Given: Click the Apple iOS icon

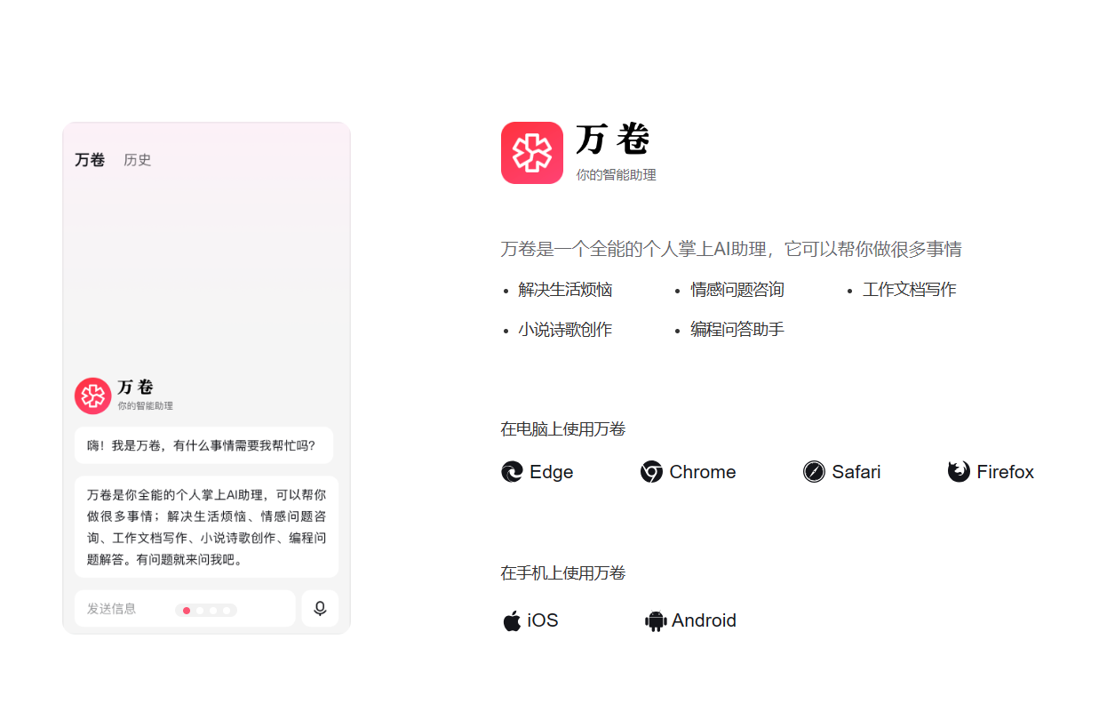Looking at the screenshot, I should (511, 620).
